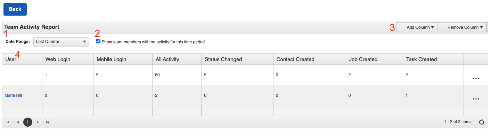Go to the previous page arrow
The height and width of the screenshot is (136, 491).
(18, 122)
